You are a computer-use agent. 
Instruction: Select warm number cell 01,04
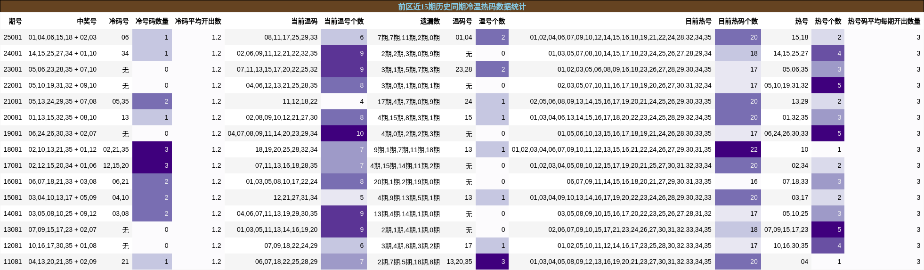click(x=464, y=37)
